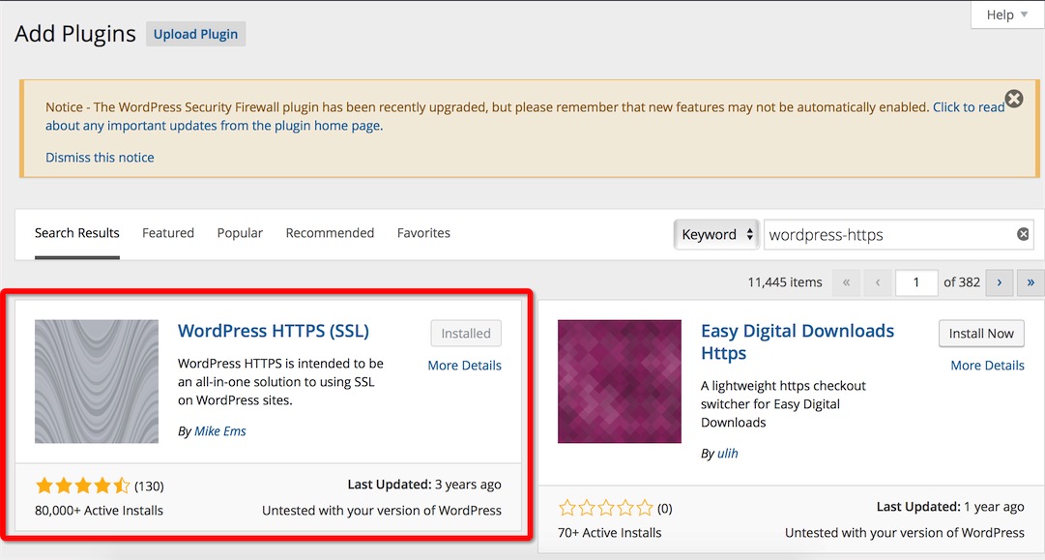Open More Details for Easy Digital Downloads Https
The width and height of the screenshot is (1045, 560).
click(987, 366)
